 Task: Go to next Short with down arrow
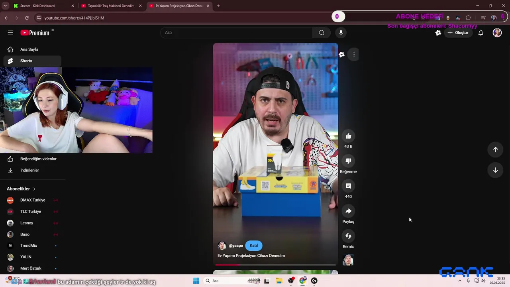496,170
